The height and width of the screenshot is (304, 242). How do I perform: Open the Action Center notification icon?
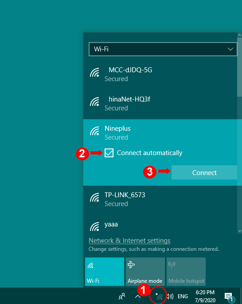tap(230, 297)
